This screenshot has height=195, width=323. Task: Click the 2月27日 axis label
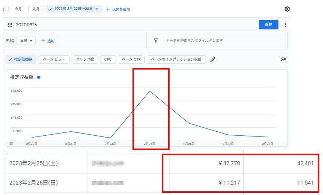pyautogui.click(x=228, y=144)
